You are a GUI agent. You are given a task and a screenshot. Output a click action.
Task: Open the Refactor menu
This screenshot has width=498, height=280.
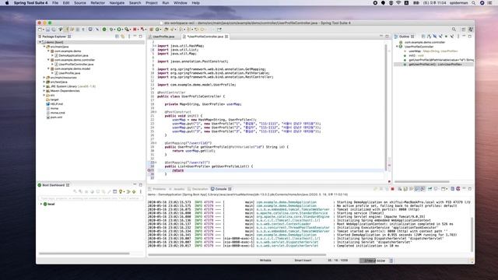click(97, 3)
